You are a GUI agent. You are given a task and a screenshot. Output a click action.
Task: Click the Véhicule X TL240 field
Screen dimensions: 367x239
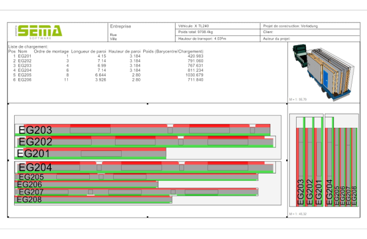(x=218, y=26)
